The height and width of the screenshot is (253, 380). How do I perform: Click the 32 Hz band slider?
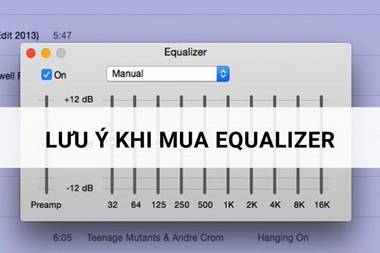point(112,145)
